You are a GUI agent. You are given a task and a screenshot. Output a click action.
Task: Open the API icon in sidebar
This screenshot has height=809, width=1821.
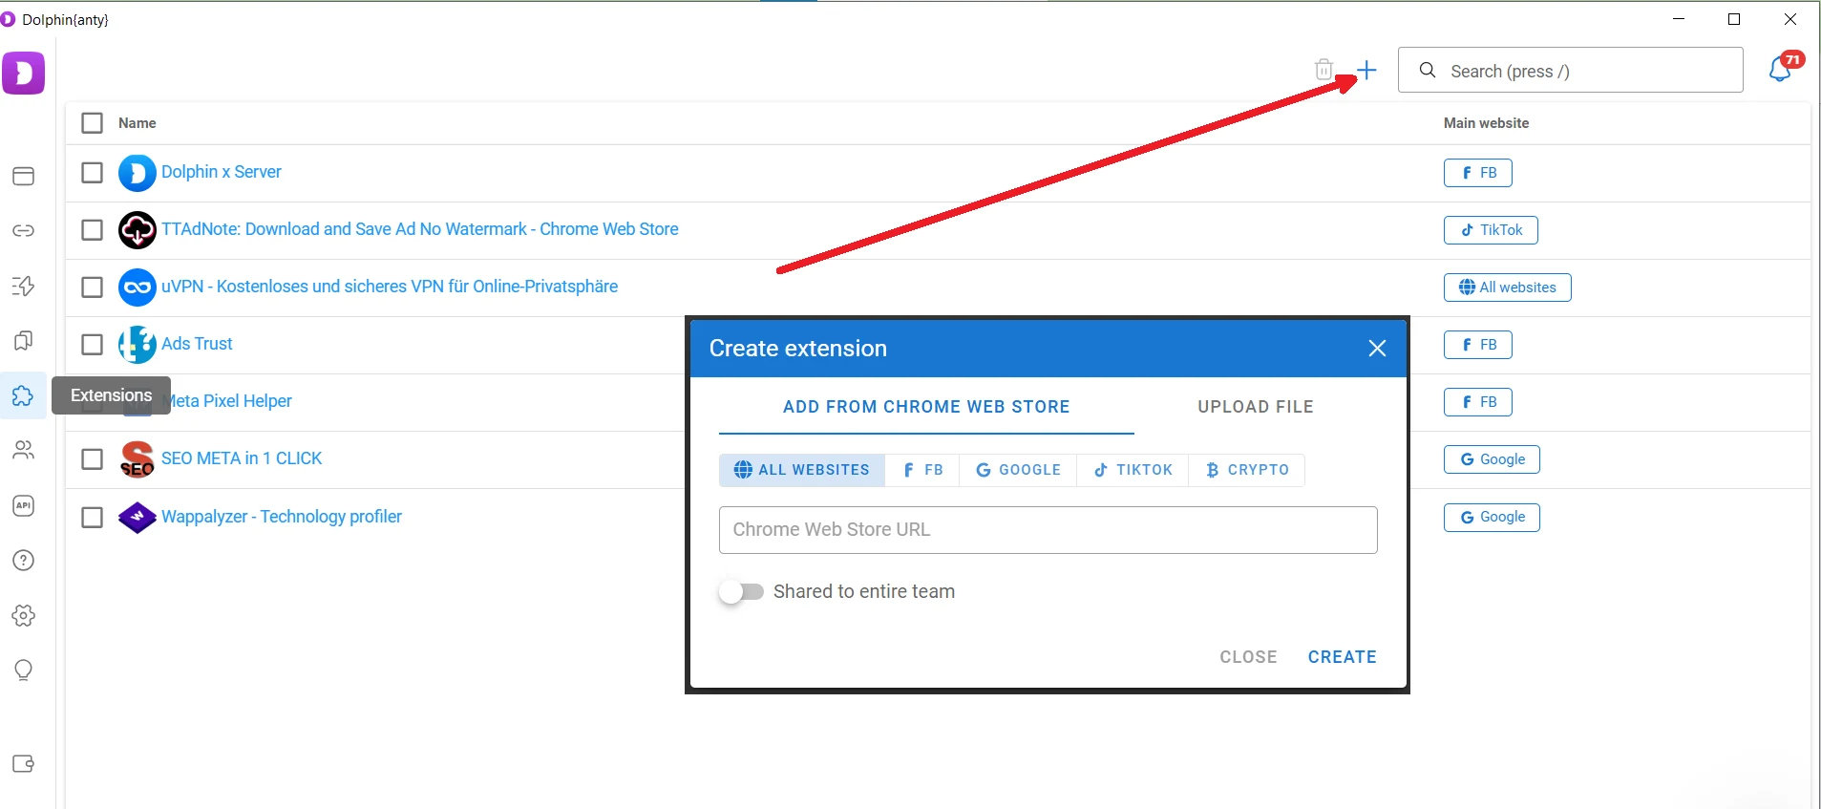24,505
